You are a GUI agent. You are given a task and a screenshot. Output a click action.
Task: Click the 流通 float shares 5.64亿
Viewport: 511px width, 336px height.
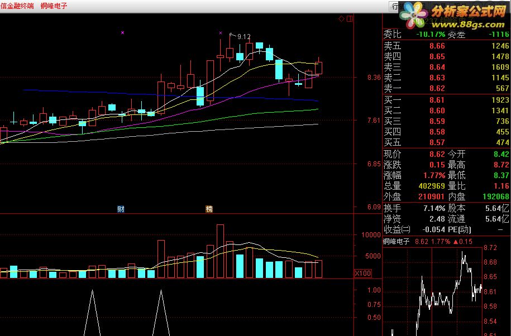[x=497, y=219]
